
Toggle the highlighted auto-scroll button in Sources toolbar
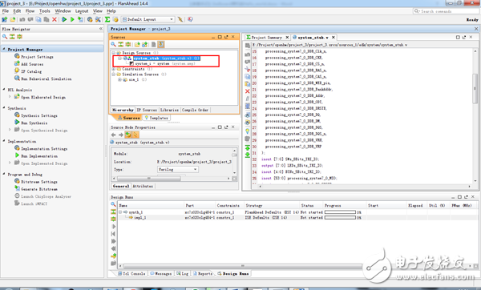tap(161, 44)
